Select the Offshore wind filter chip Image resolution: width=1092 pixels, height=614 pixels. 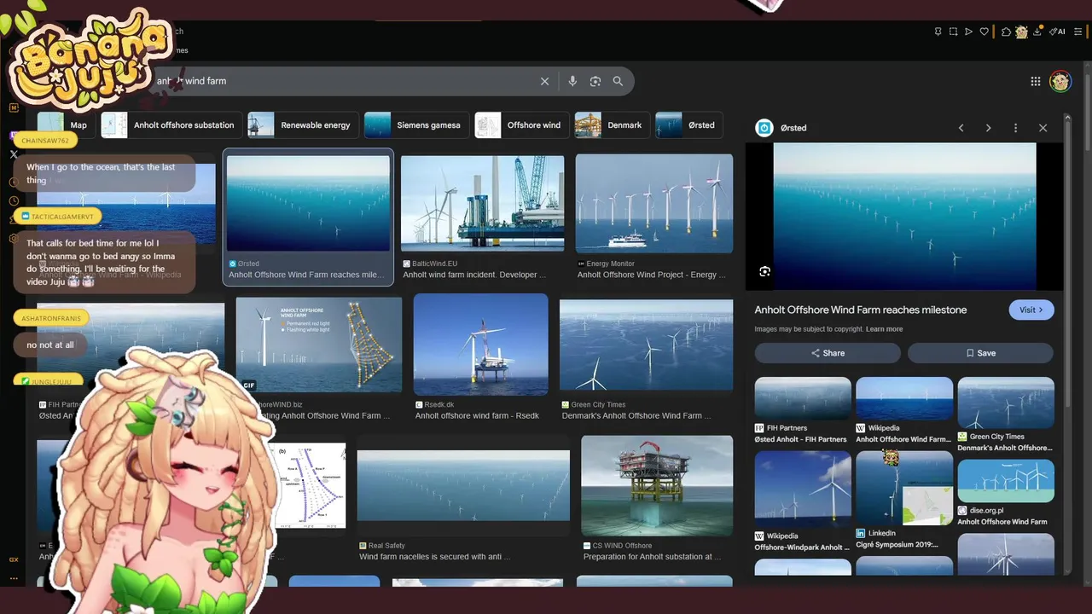pyautogui.click(x=521, y=125)
